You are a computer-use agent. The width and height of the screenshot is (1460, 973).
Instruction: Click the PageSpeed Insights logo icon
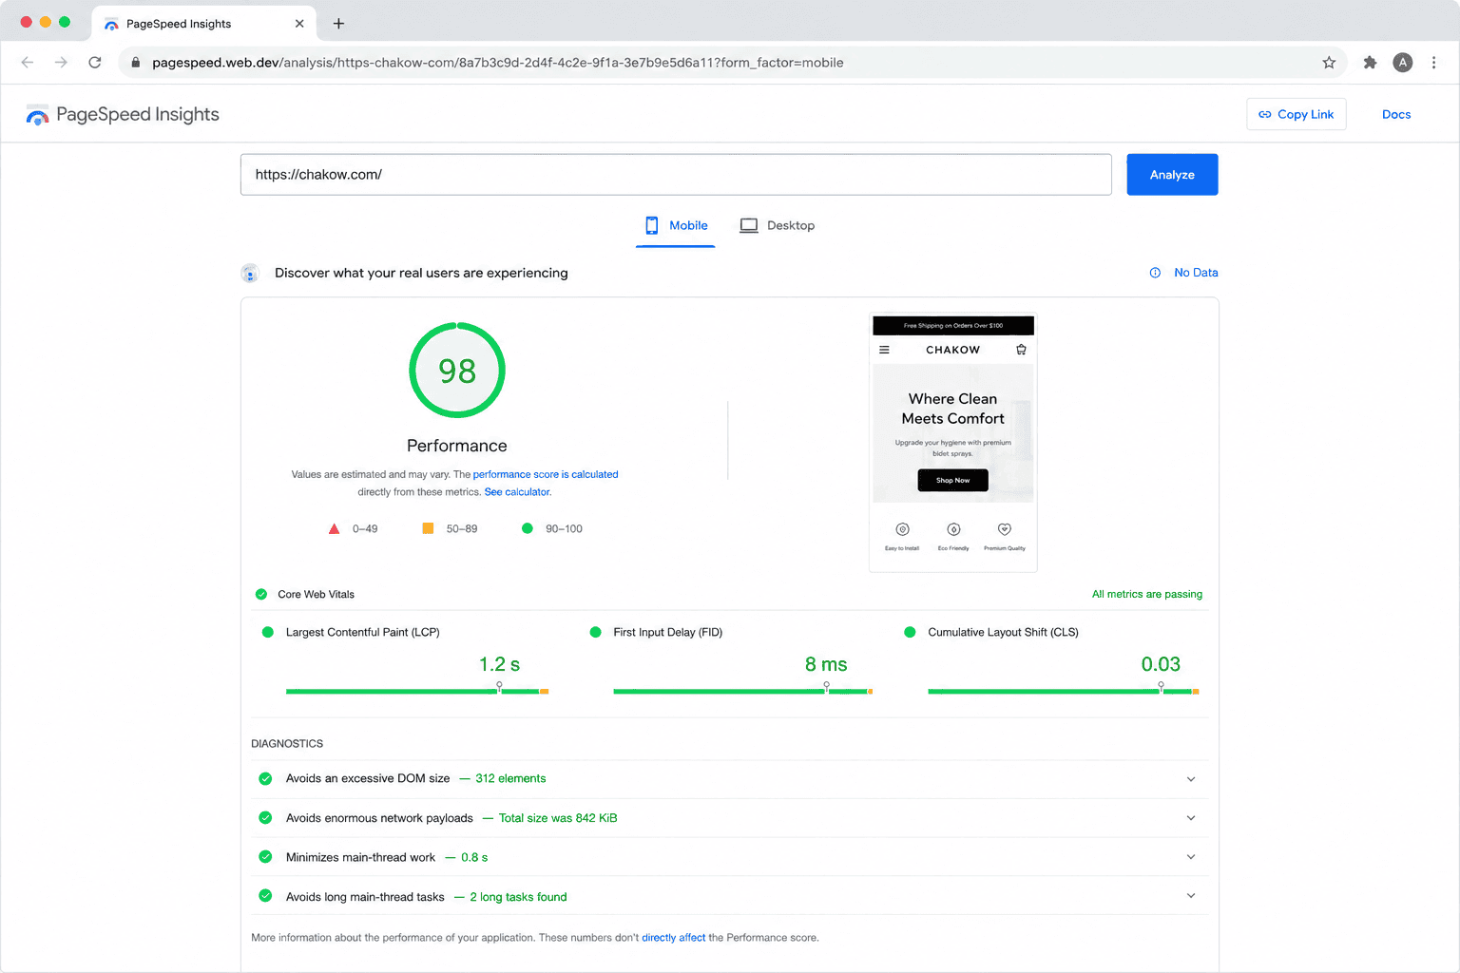coord(37,115)
